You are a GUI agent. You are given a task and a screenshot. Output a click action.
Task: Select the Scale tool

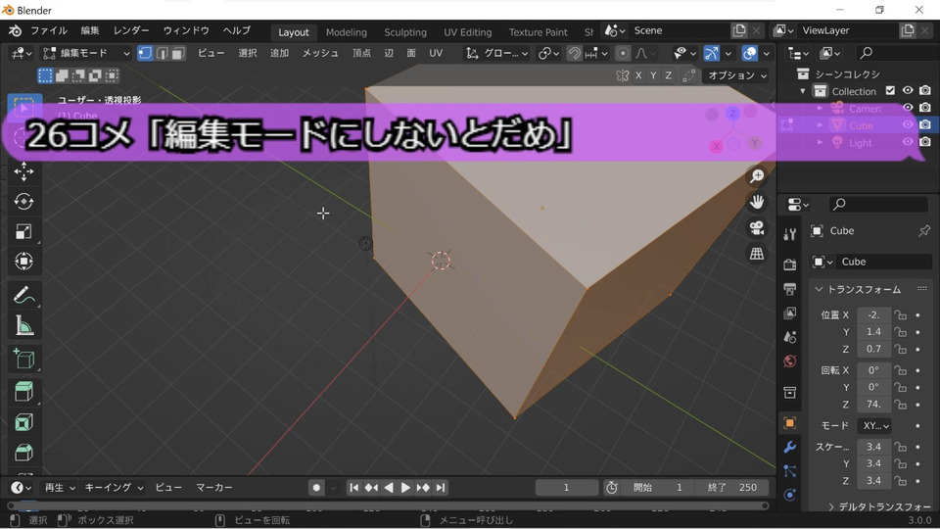coord(23,231)
